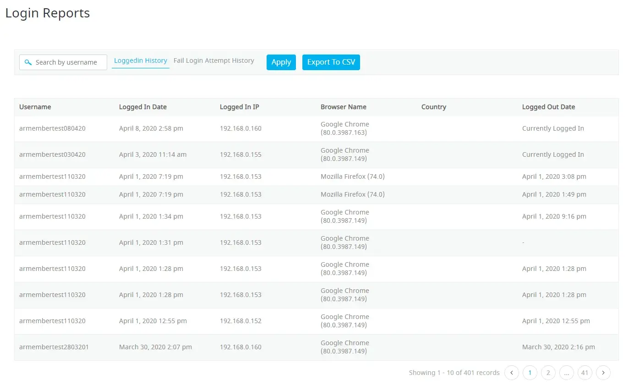This screenshot has width=634, height=391.
Task: Click the Logged In Date header
Action: coord(143,107)
